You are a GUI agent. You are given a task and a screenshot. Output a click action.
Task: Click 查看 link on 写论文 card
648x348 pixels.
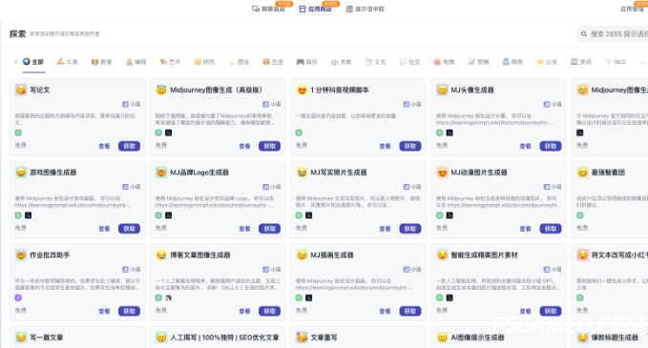click(104, 146)
